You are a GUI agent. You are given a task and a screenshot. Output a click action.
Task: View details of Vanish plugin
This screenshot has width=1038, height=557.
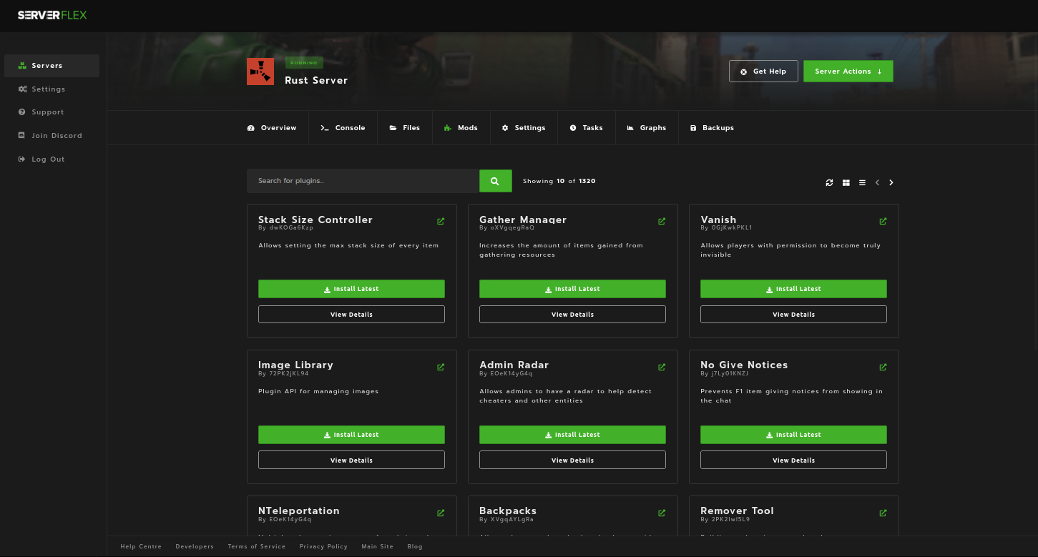coord(793,315)
